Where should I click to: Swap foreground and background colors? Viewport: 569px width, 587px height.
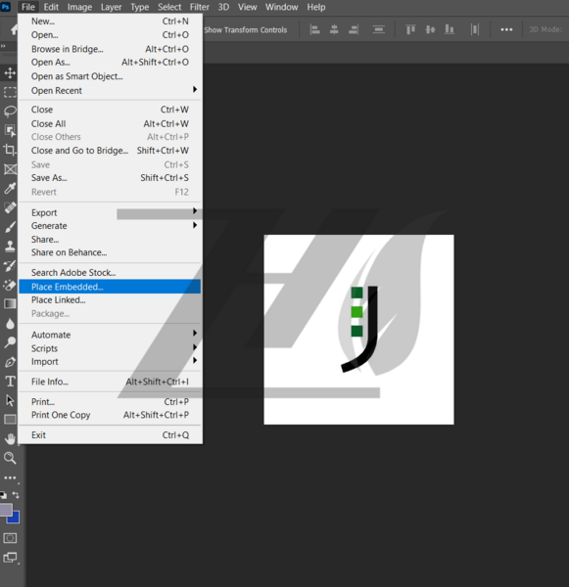[x=16, y=495]
